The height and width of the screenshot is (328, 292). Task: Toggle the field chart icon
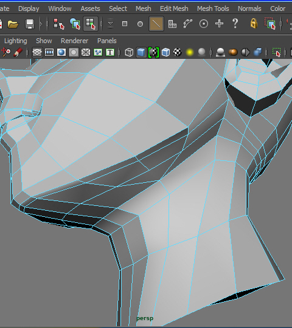coord(86,52)
